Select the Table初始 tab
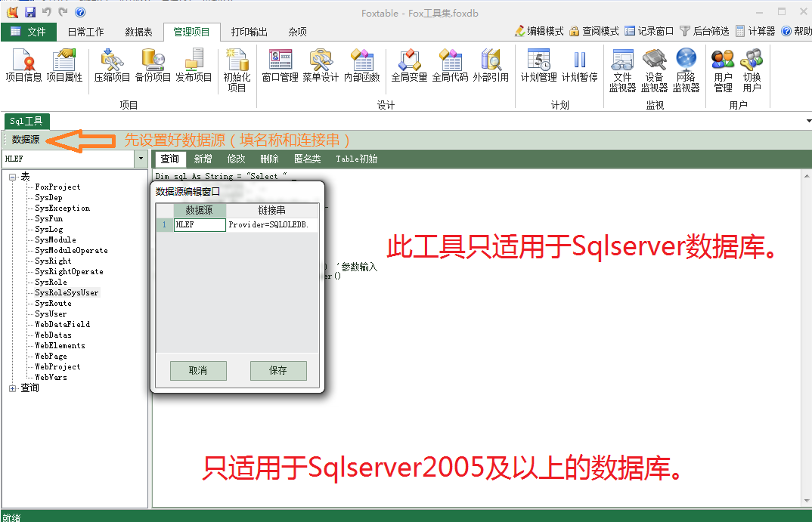 [x=357, y=159]
